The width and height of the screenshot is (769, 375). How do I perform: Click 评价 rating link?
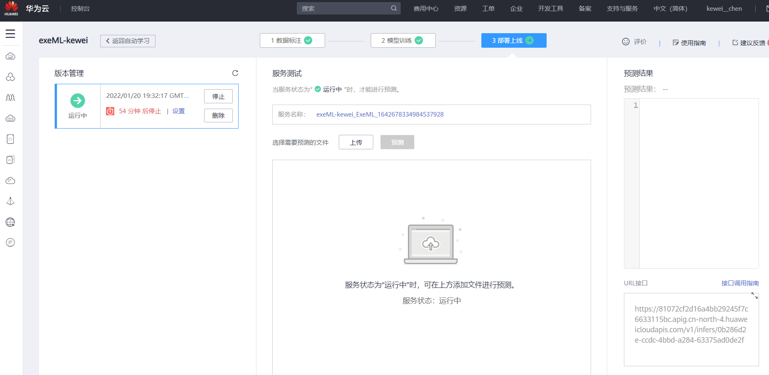640,41
